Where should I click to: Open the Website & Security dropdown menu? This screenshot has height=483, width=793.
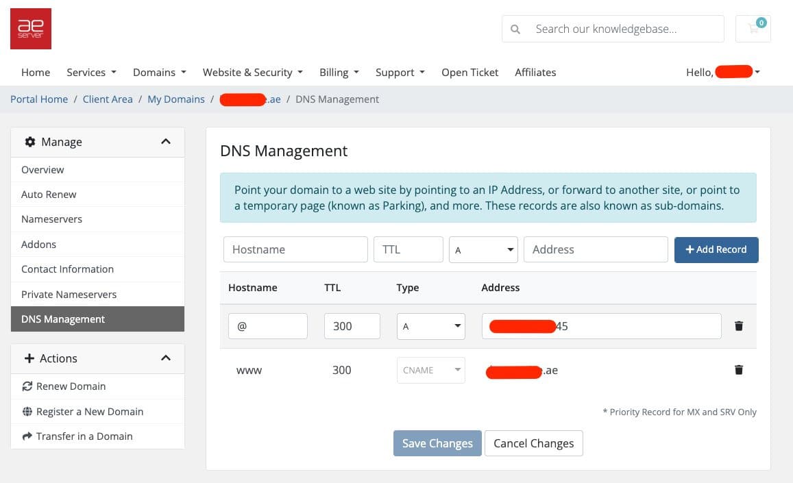pyautogui.click(x=253, y=73)
